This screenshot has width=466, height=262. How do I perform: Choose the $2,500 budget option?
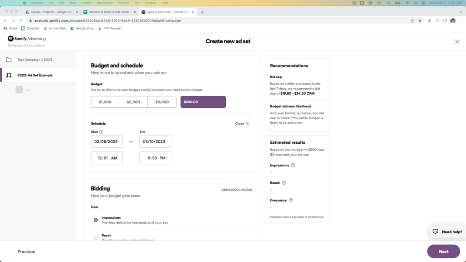pyautogui.click(x=133, y=102)
